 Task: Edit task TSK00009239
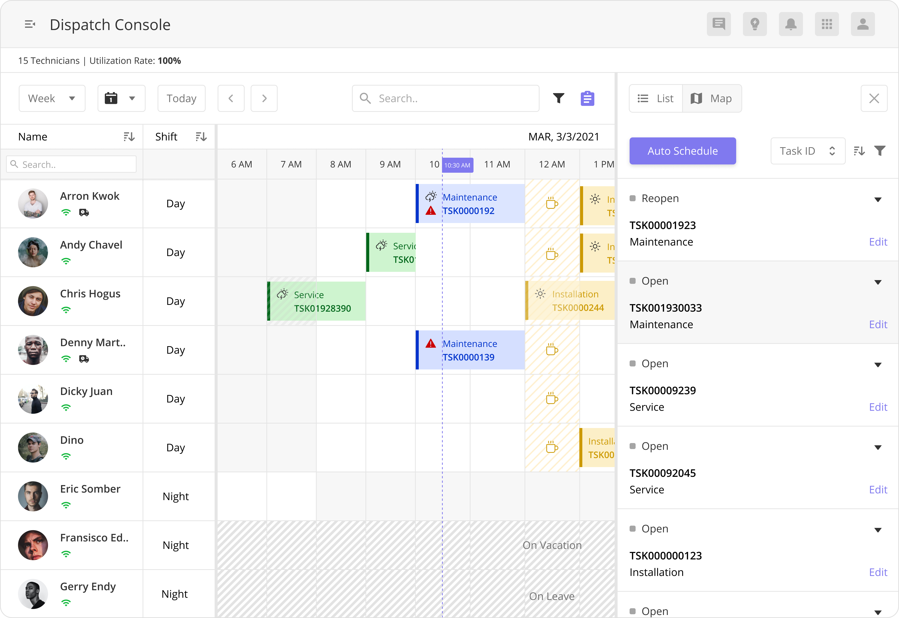[878, 407]
